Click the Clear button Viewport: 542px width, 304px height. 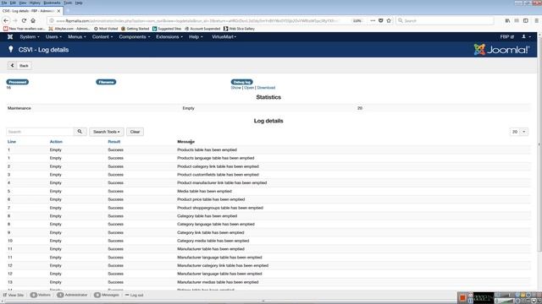(135, 132)
